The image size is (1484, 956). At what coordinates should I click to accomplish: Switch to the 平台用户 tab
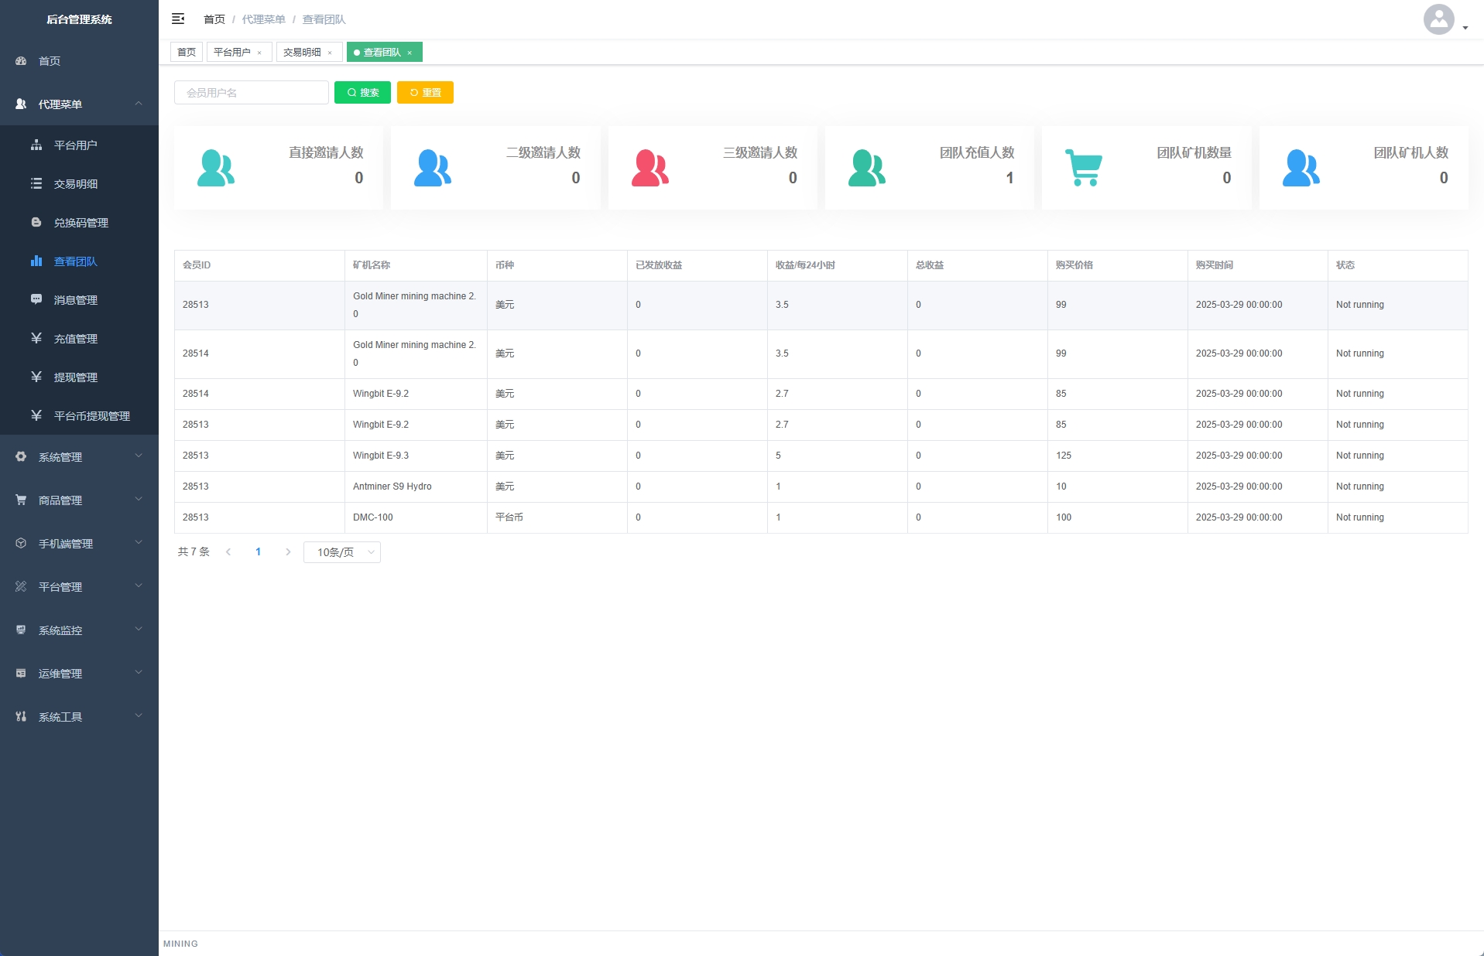pos(232,53)
